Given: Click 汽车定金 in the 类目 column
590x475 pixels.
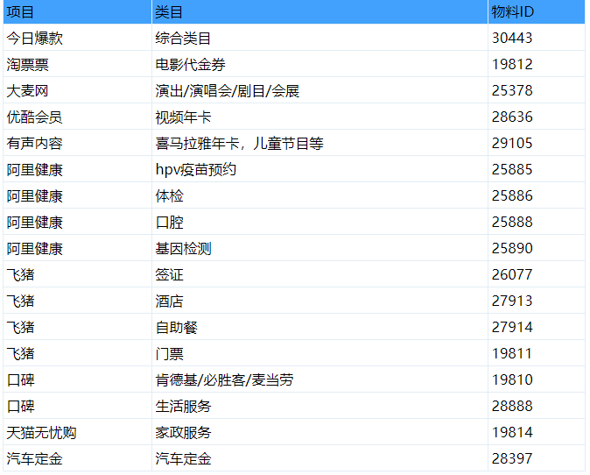Looking at the screenshot, I should click(320, 458).
